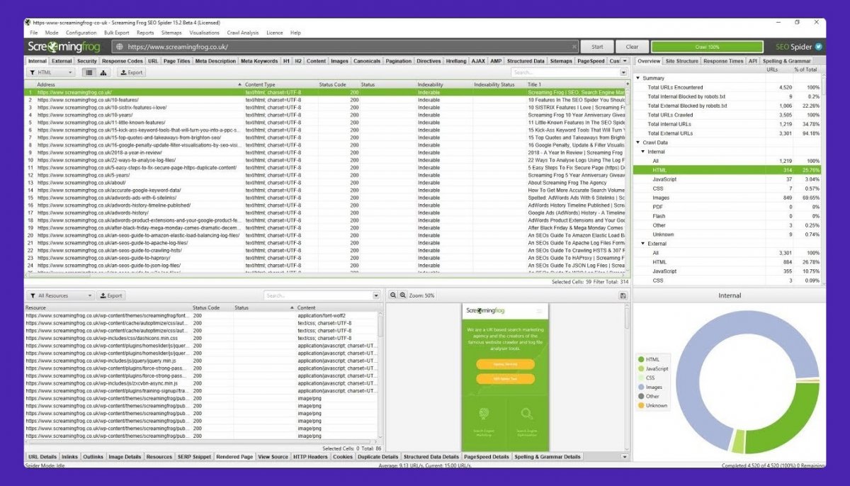850x486 pixels.
Task: Sort by the Indexability column header
Action: point(443,84)
